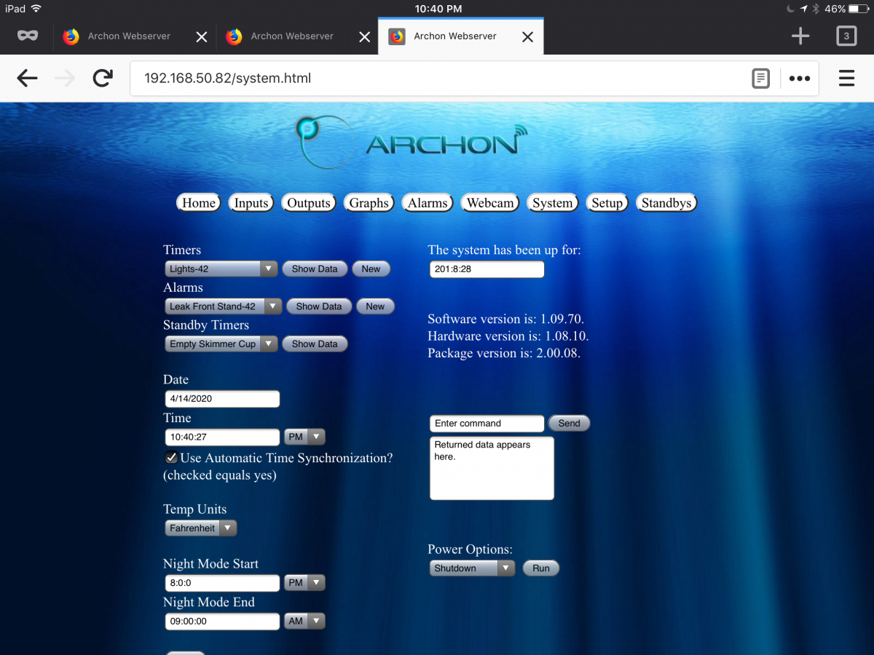Image resolution: width=874 pixels, height=655 pixels.
Task: Click the Package version is: 2.00.08. text
Action: click(504, 354)
